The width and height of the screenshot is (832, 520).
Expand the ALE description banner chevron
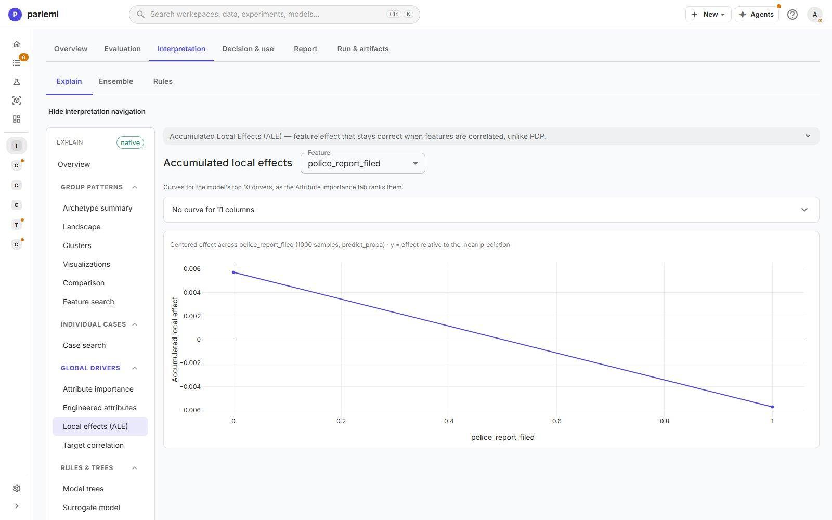click(x=808, y=136)
